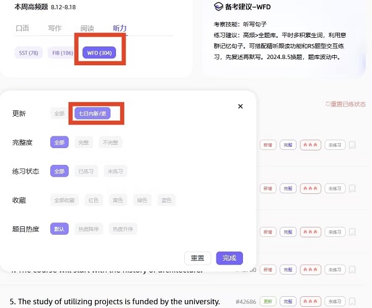
Task: Pick the 黄色 bookmark colour filter
Action: [118, 200]
